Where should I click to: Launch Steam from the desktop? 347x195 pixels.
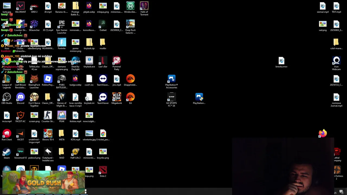[x=7, y=153]
